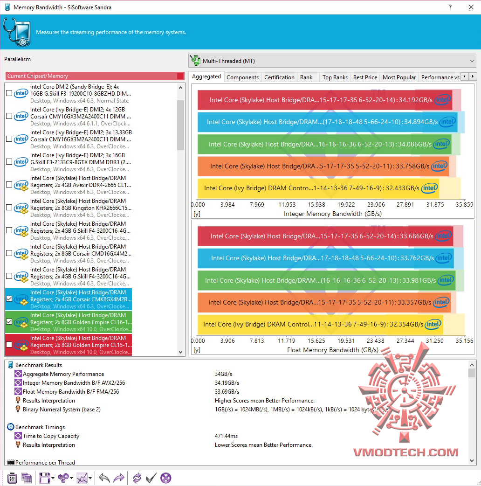Click the float chart [y] axis label
481x486 pixels.
(x=197, y=350)
